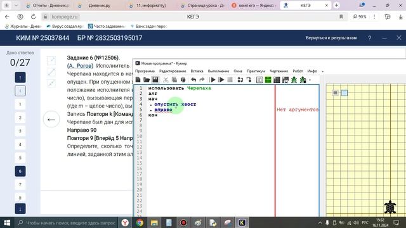Viewport: 406px width, 228px height.
Task: Click the turtle on the yellow grid
Action: coord(390,207)
